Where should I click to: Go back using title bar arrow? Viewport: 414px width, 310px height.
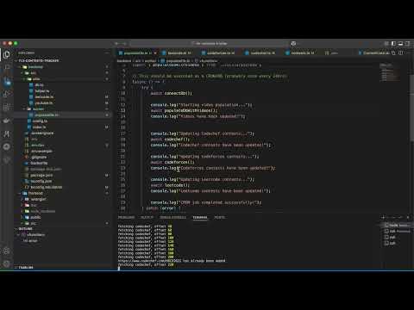tap(116, 43)
